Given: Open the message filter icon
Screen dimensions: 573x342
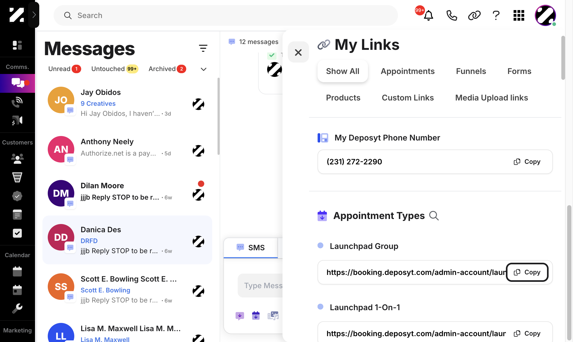Looking at the screenshot, I should tap(203, 48).
